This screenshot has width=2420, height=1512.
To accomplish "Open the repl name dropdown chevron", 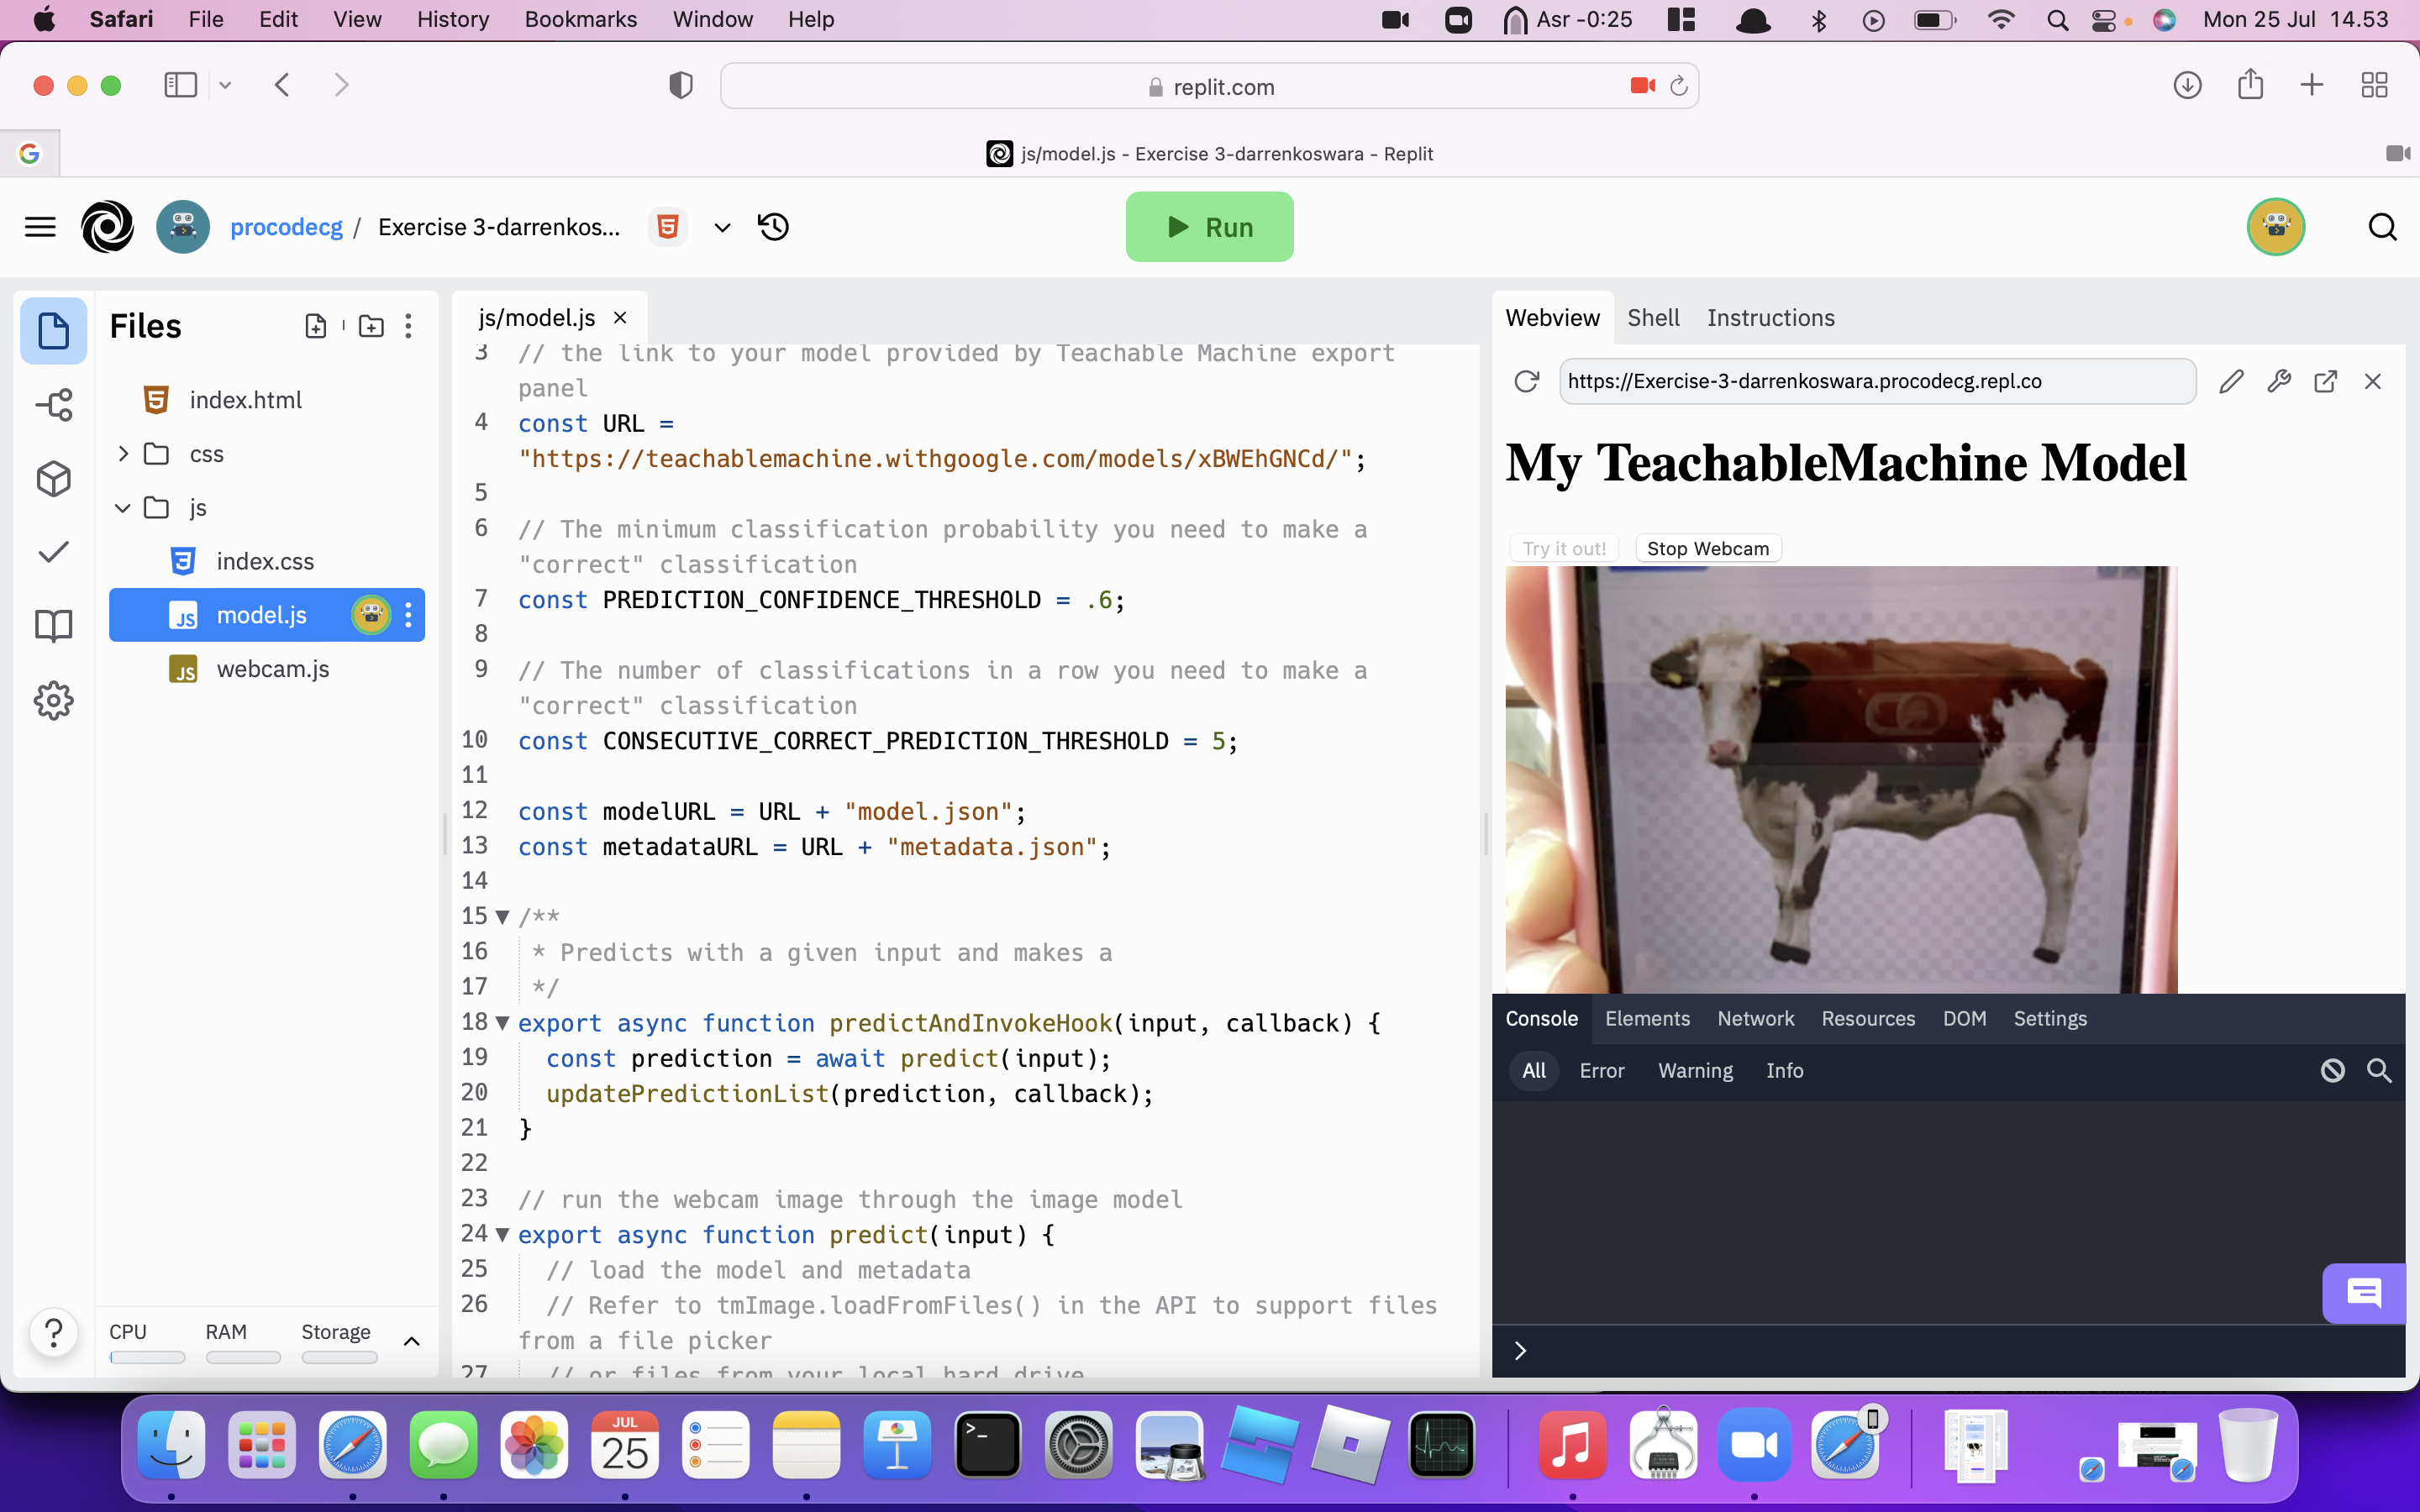I will click(x=722, y=228).
